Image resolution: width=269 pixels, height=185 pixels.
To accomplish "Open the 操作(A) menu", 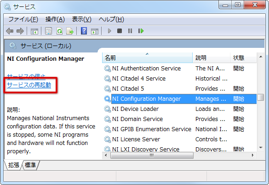I will point(55,19).
